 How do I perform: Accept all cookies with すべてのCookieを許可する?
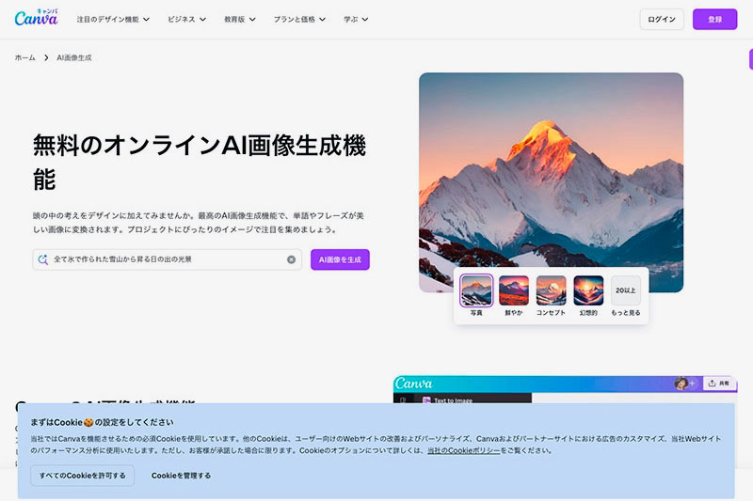coord(82,476)
